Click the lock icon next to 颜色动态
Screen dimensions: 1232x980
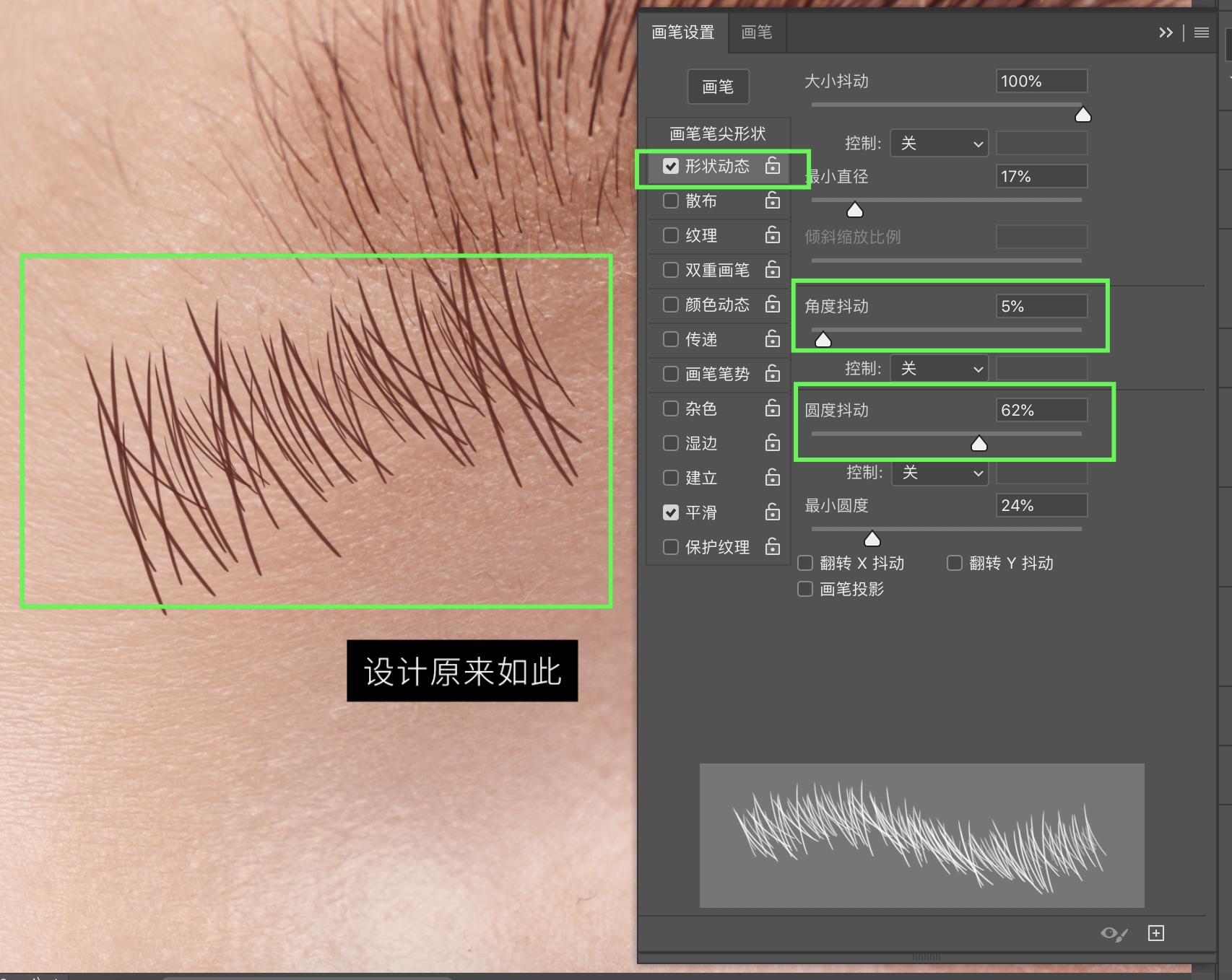(x=773, y=305)
